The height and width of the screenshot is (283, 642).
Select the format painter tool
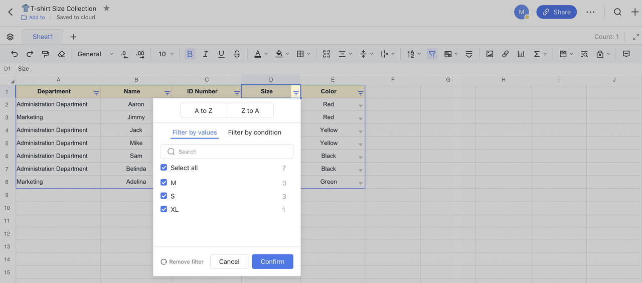[x=46, y=54]
